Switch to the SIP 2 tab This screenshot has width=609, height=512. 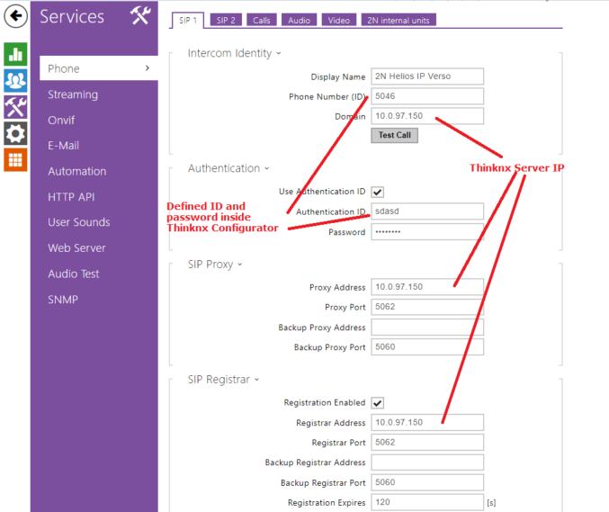[227, 20]
